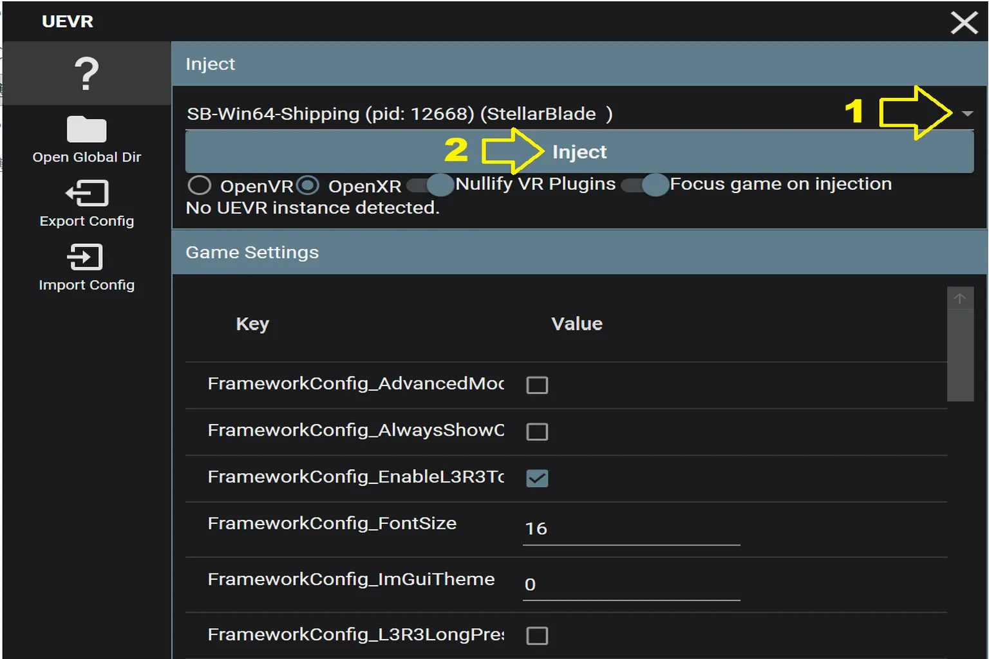Image resolution: width=989 pixels, height=659 pixels.
Task: Click the Export Config label
Action: pos(87,221)
